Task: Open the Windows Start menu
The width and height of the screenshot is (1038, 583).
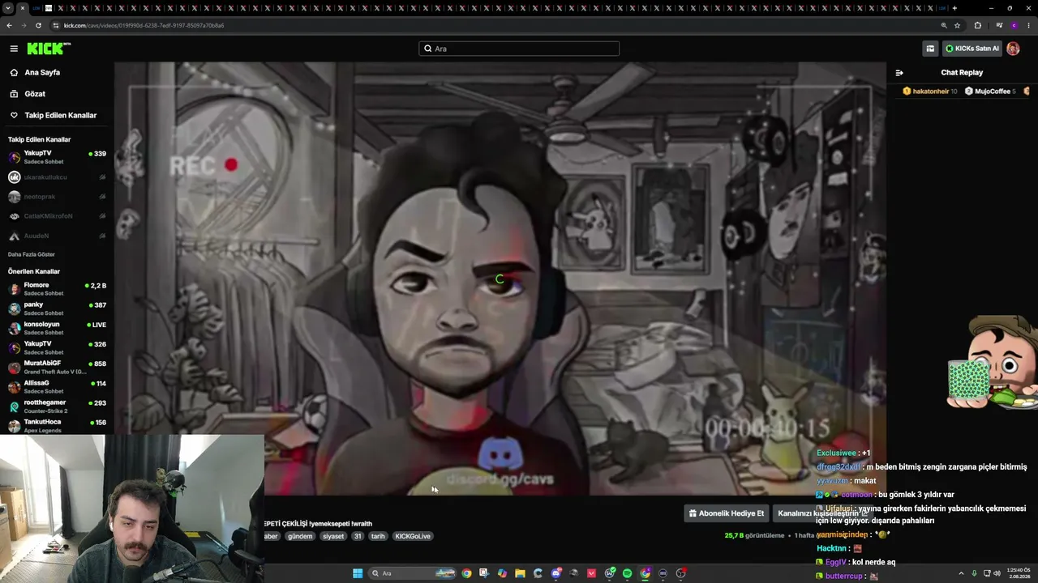Action: 358,573
